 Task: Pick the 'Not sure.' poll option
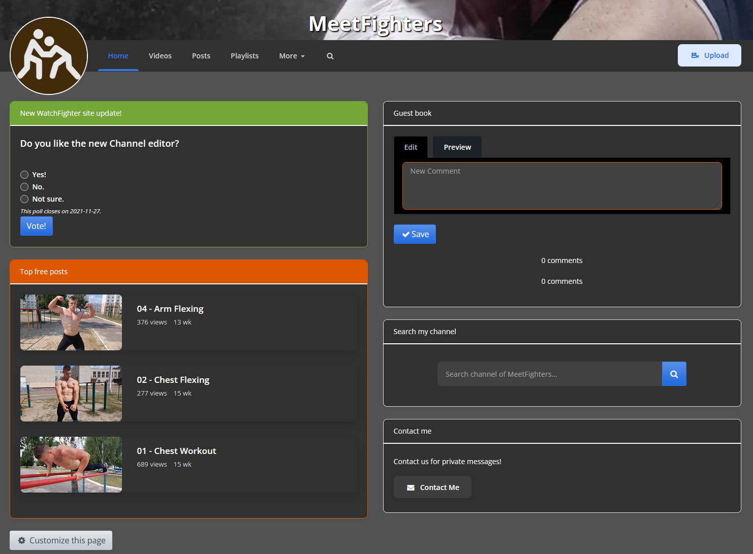(x=24, y=199)
